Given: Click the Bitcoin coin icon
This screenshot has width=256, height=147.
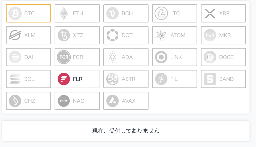Looking at the screenshot, I should (15, 13).
